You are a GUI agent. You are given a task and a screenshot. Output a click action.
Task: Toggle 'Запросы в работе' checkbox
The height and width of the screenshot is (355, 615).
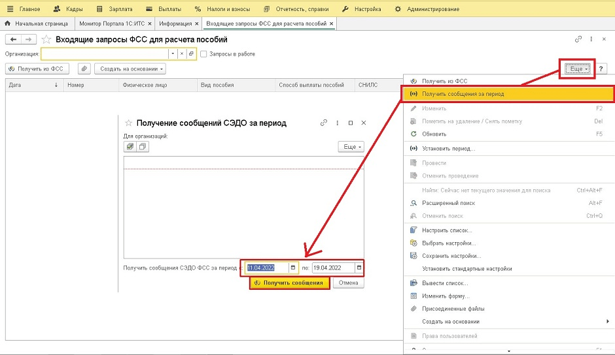pyautogui.click(x=204, y=54)
